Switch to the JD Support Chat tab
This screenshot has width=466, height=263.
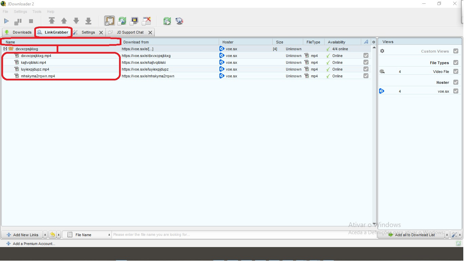(x=130, y=32)
